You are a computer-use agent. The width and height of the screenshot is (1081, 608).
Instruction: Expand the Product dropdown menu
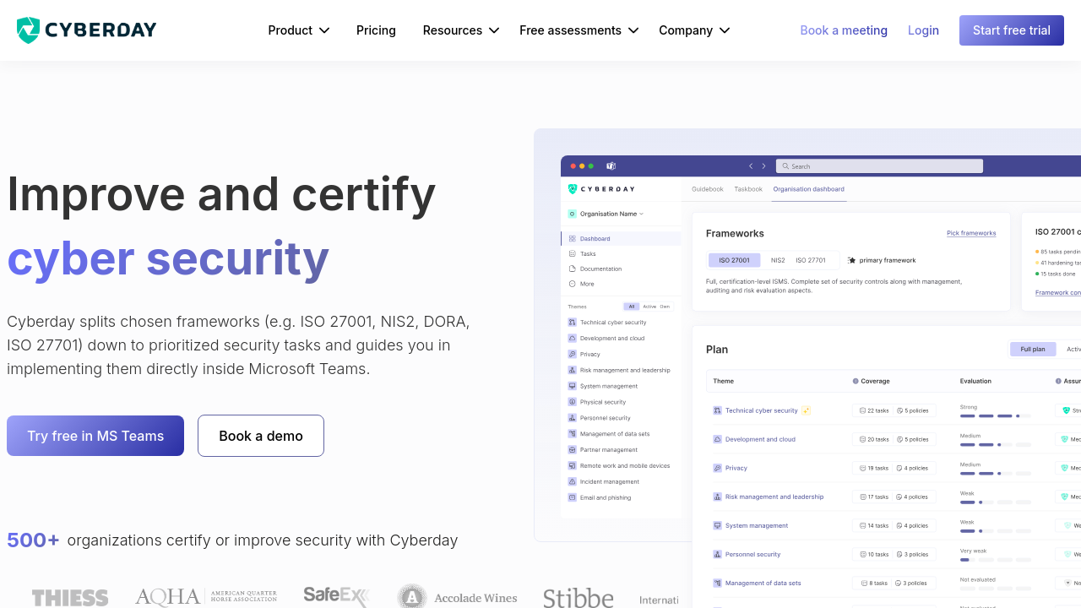pos(298,30)
